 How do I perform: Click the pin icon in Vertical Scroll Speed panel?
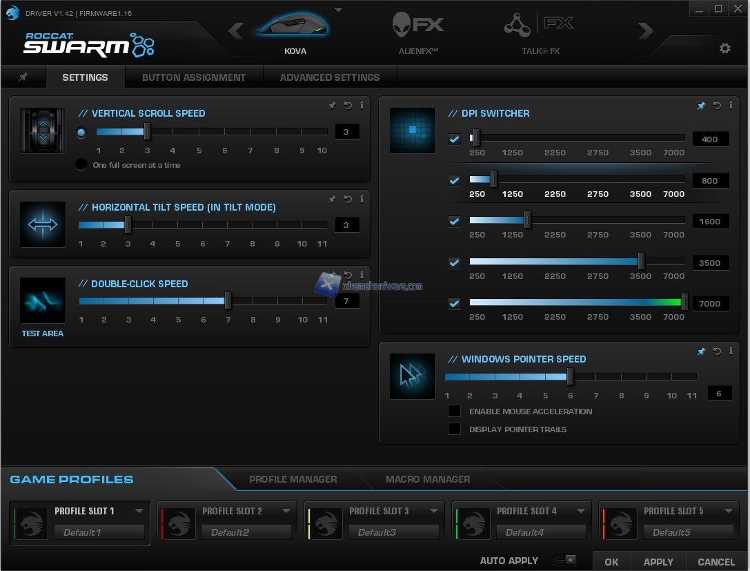(x=332, y=106)
